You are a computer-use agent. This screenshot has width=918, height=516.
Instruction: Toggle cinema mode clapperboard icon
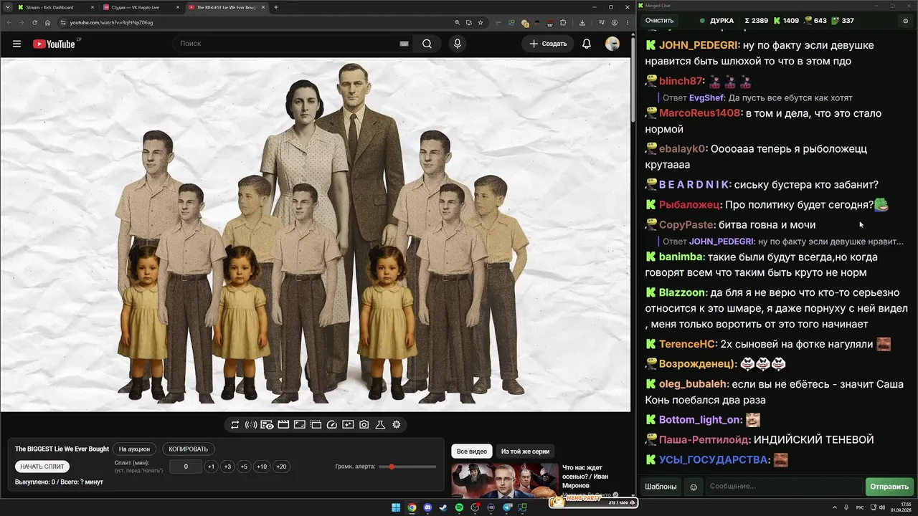coord(283,425)
